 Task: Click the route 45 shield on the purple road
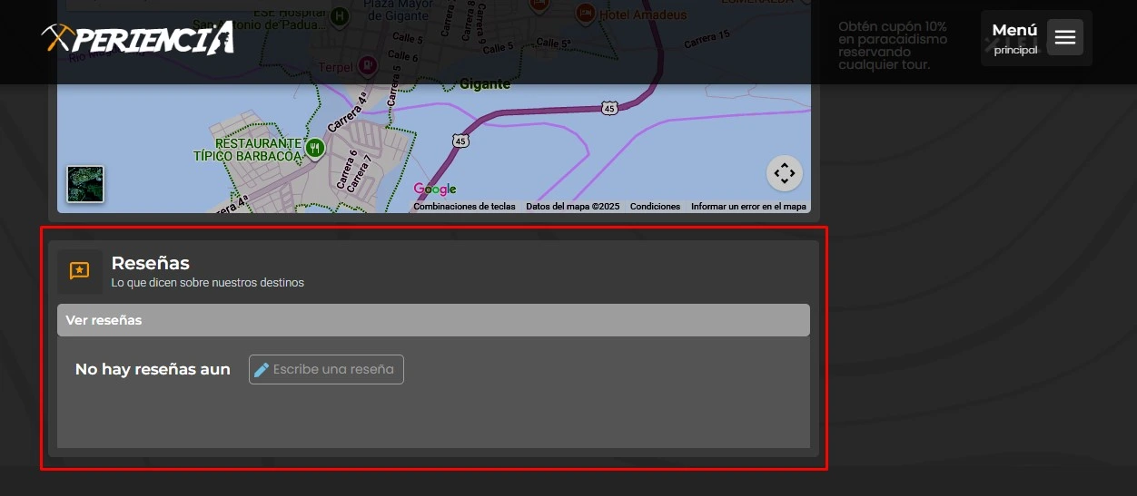[609, 108]
